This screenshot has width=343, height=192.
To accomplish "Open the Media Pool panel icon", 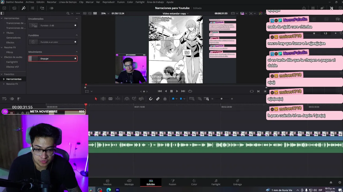I will pyautogui.click(x=14, y=8).
